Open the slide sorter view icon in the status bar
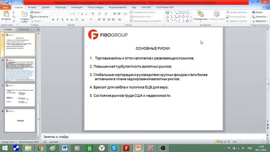Image resolution: width=270 pixels, height=152 pixels. [221, 142]
